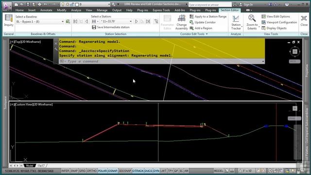The height and width of the screenshot is (175, 311).
Task: Toggle DYN dynamic input in the status bar
Action: coord(156,171)
